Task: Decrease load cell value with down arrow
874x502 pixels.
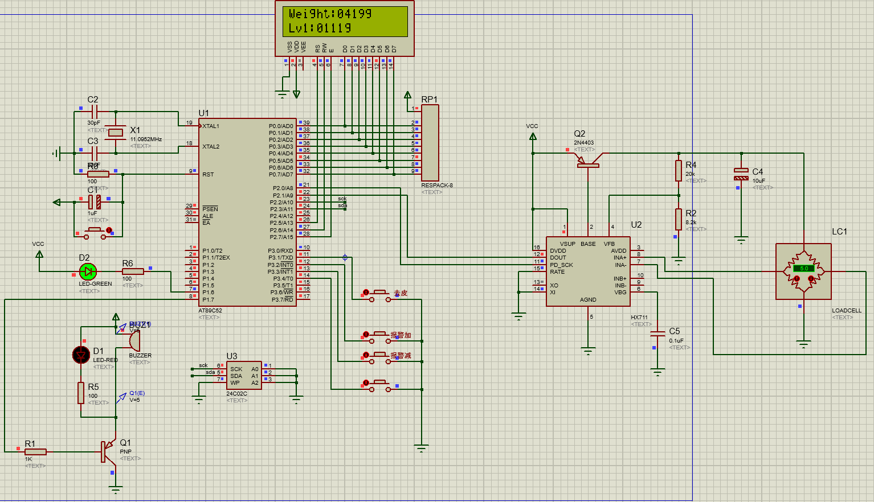Action: (811, 279)
